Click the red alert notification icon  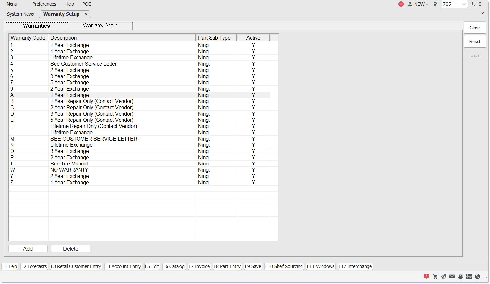[426, 276]
